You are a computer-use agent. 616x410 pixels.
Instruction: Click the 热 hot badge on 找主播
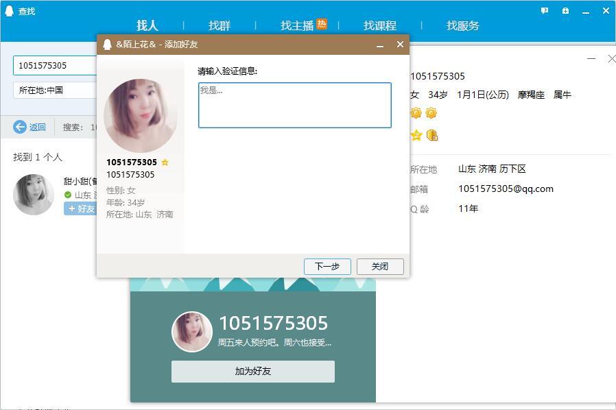[x=322, y=24]
